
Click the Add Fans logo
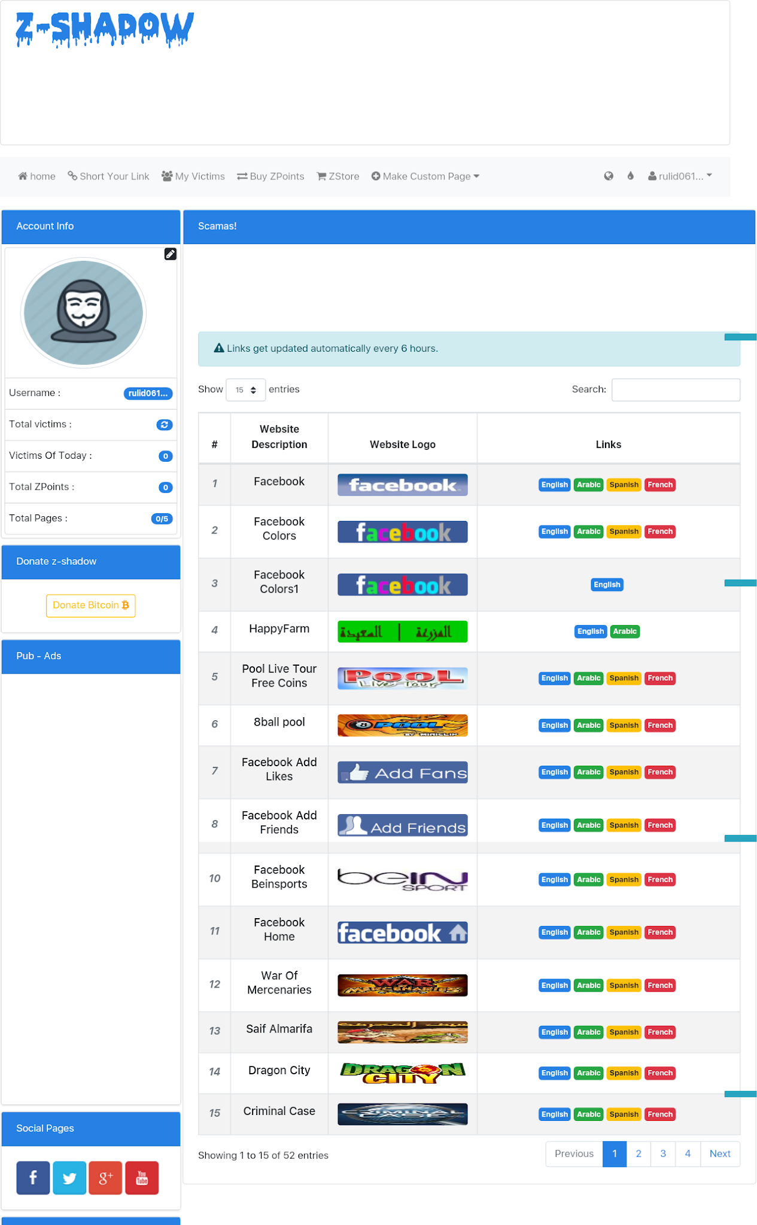(403, 772)
